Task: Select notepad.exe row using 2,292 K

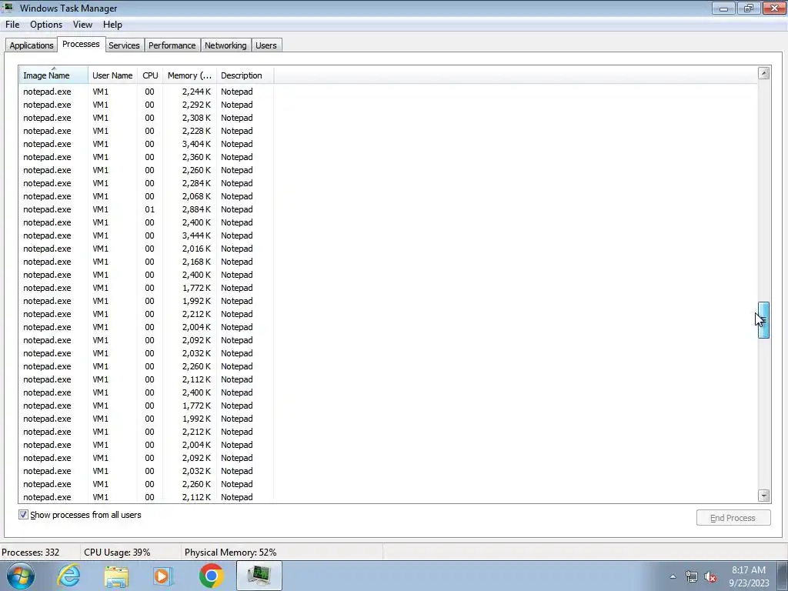Action: click(x=146, y=105)
